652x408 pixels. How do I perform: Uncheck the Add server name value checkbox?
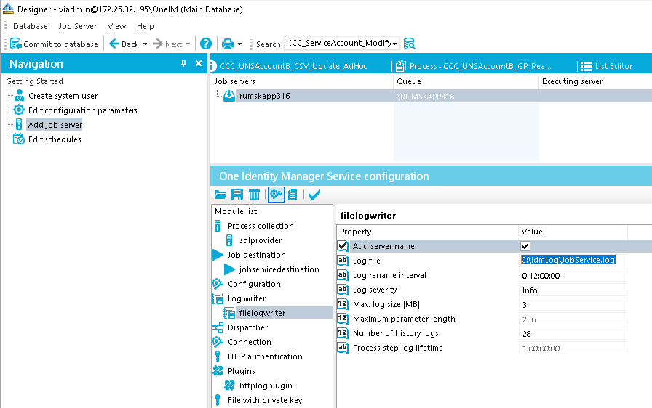[525, 246]
